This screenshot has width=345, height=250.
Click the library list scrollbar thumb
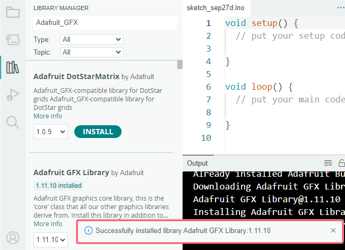point(180,64)
